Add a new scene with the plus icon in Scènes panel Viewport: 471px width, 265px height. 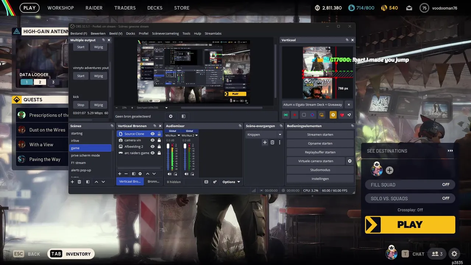[72, 182]
